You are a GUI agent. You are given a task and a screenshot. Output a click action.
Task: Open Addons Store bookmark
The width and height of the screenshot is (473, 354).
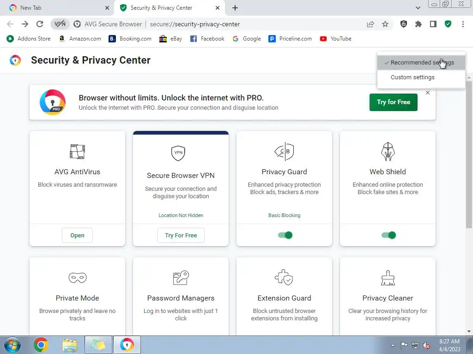pos(29,39)
